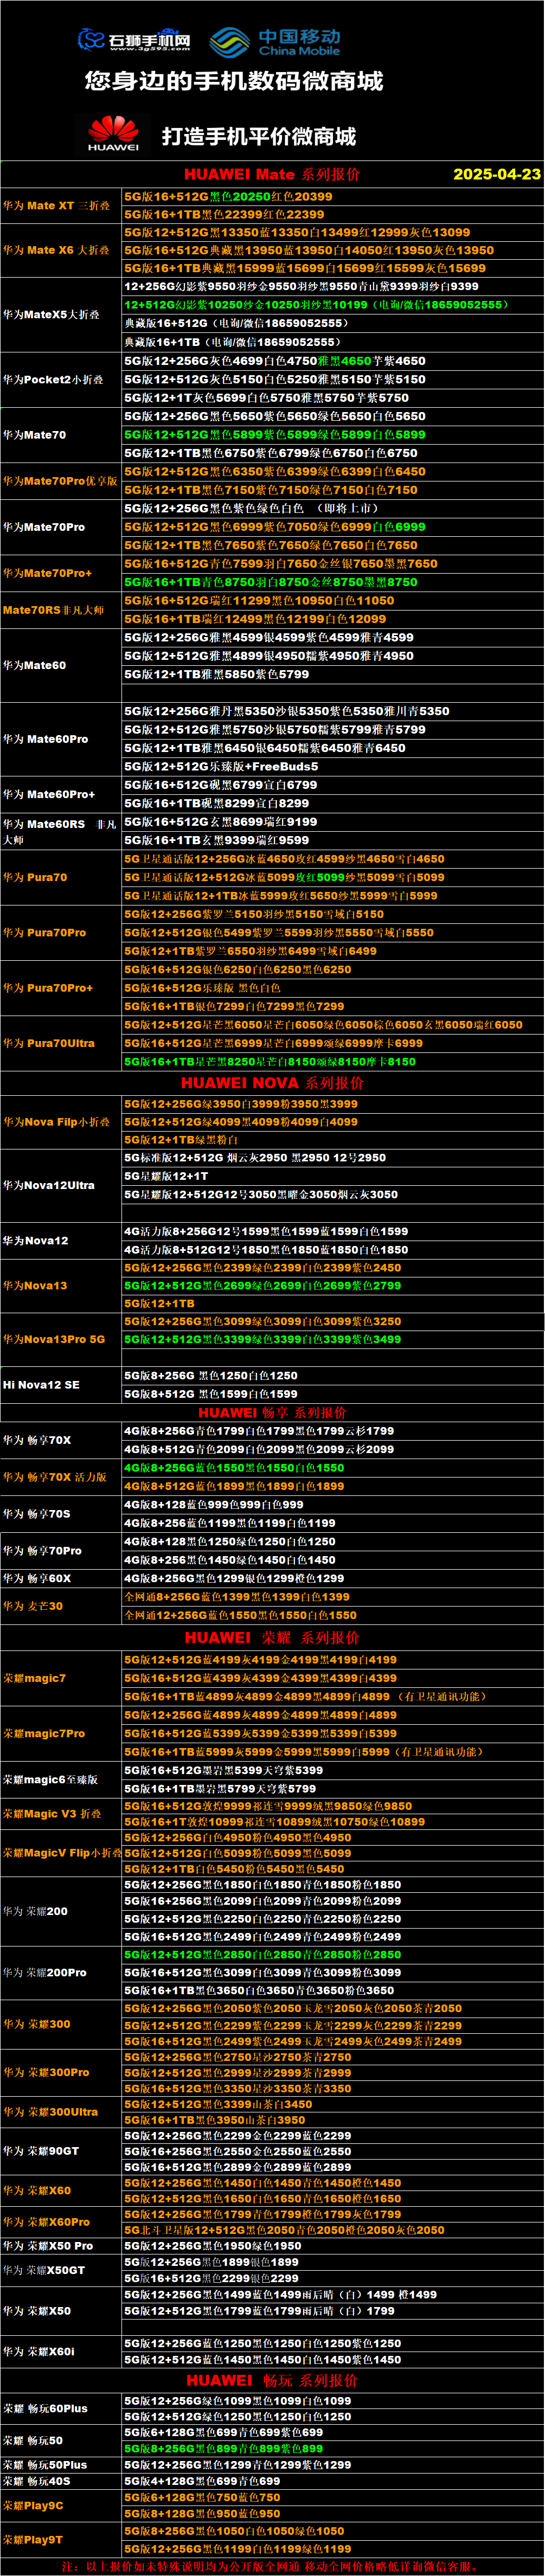Click the 华为 Pura70Ultra model label
Image resolution: width=545 pixels, height=2576 pixels.
49,1043
